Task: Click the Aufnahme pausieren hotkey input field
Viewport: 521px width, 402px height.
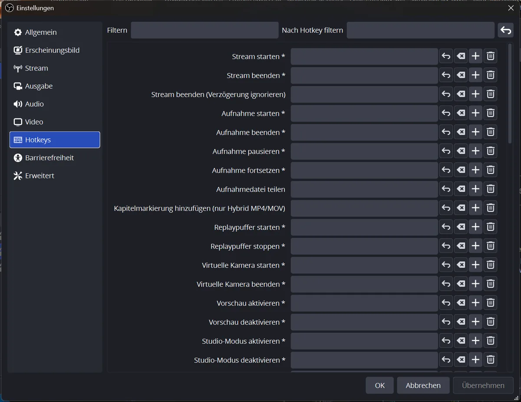Action: pos(364,151)
